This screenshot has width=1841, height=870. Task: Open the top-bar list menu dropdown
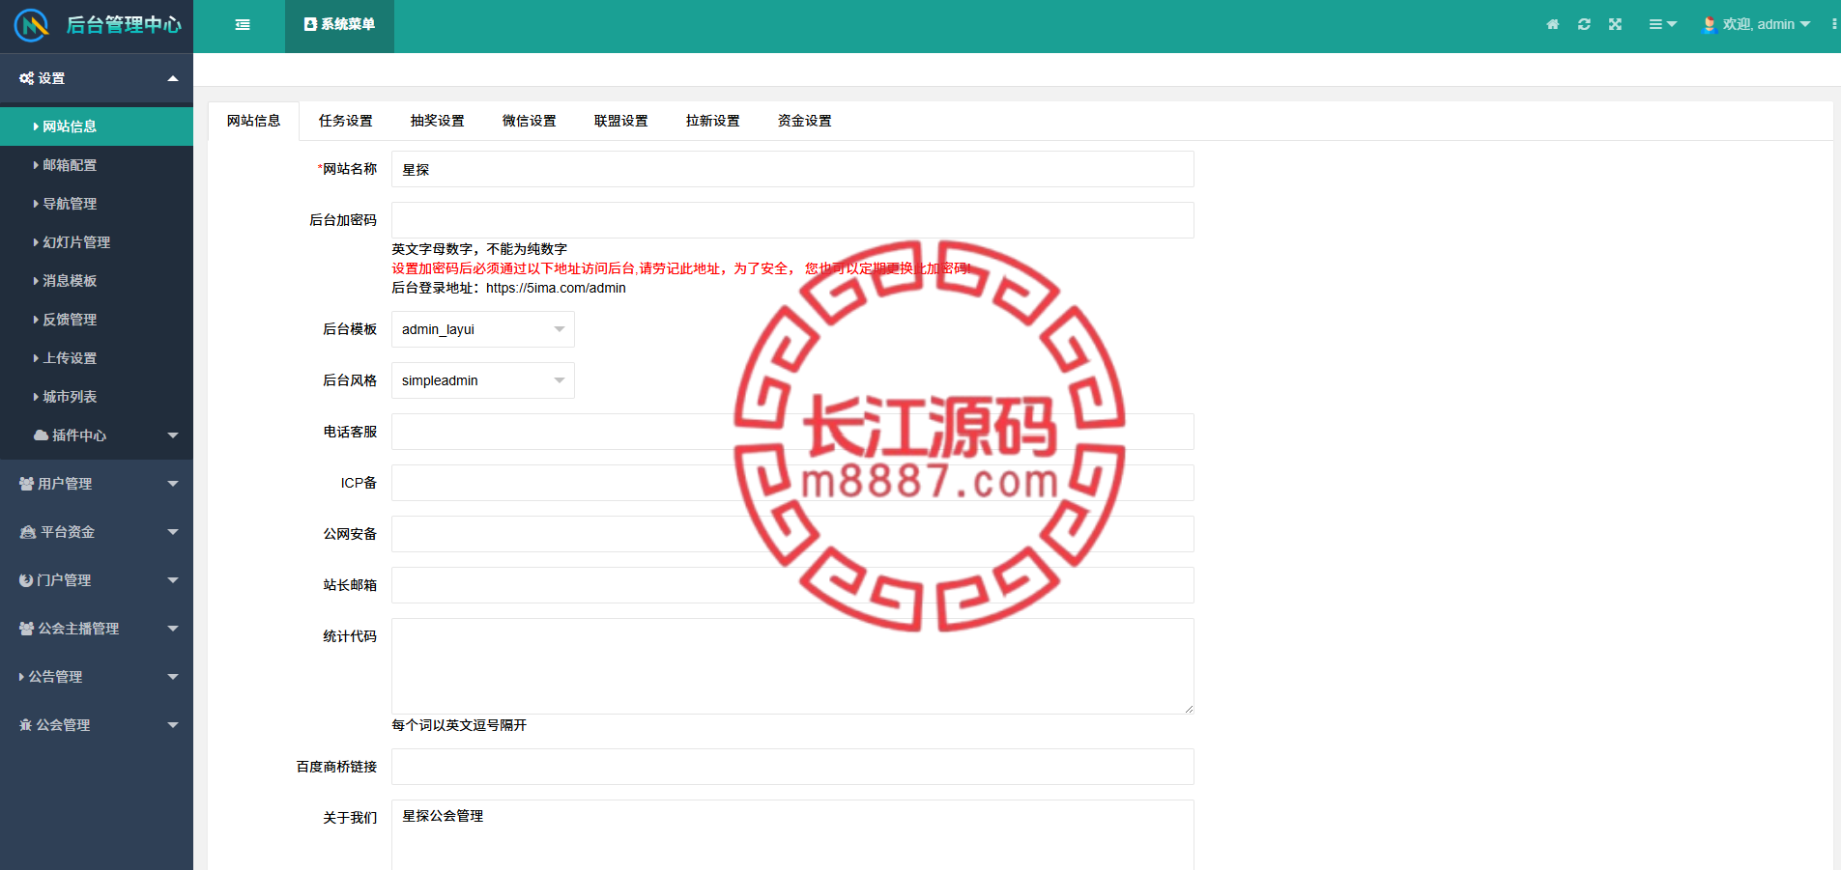coord(1662,25)
